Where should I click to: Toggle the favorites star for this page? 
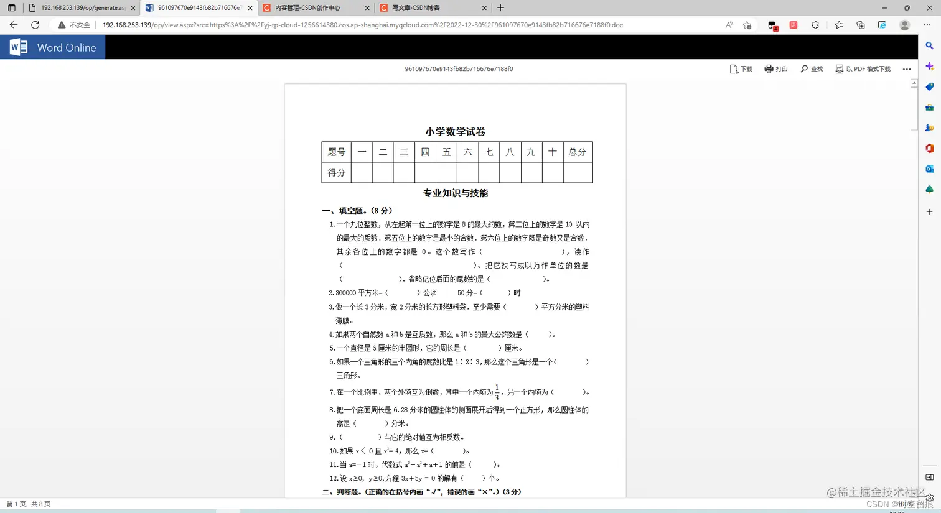(x=747, y=25)
